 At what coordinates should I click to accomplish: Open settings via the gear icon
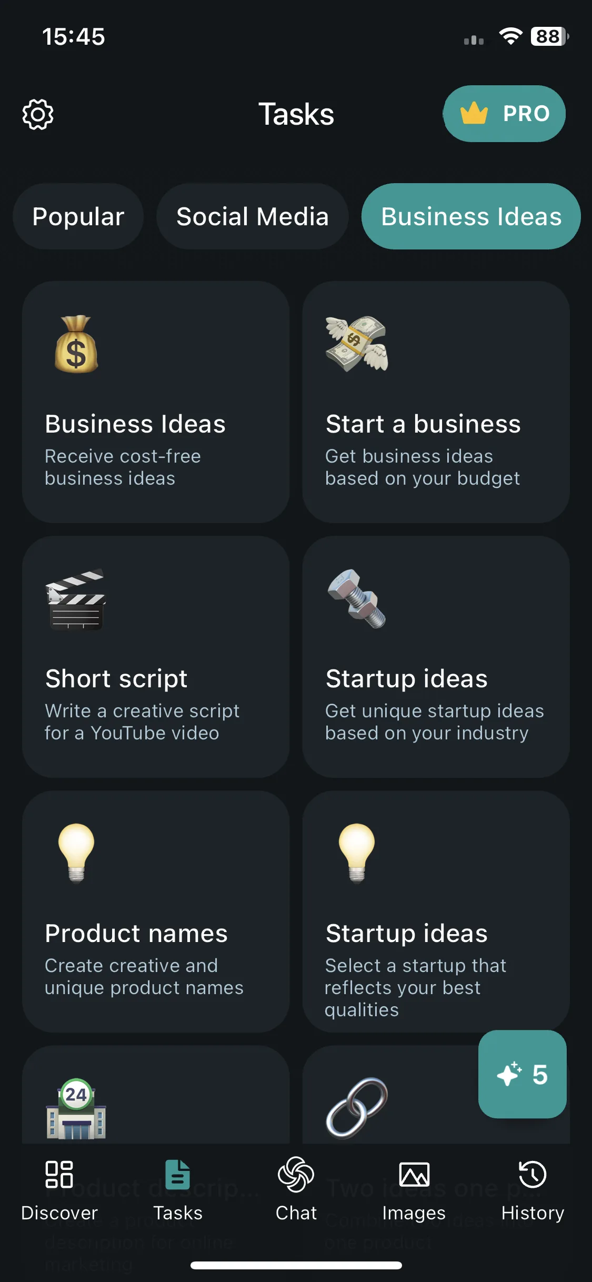[x=38, y=114]
